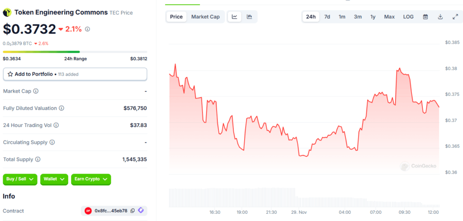The image size is (463, 221).
Task: Click the $37.83 trading volume value
Action: coord(138,125)
